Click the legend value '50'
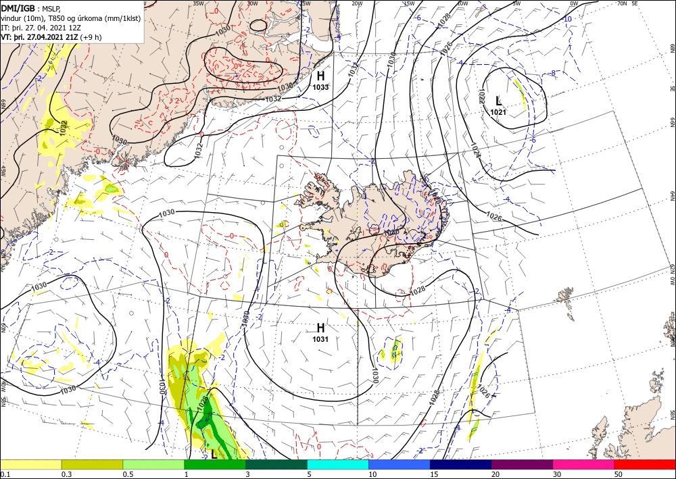 pos(619,474)
